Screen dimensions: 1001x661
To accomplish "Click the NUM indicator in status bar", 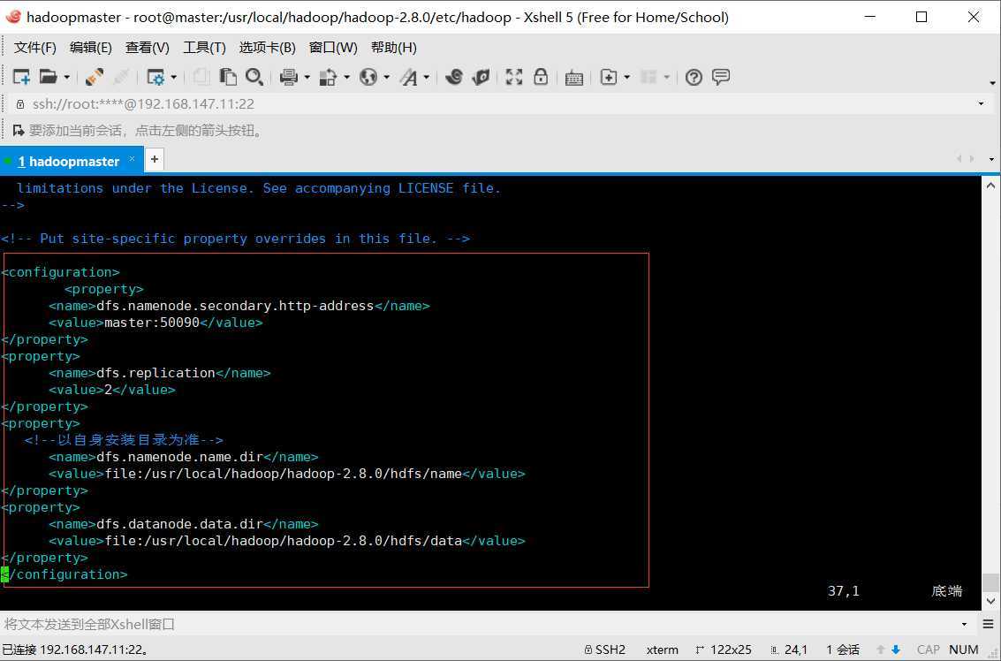I will [963, 650].
